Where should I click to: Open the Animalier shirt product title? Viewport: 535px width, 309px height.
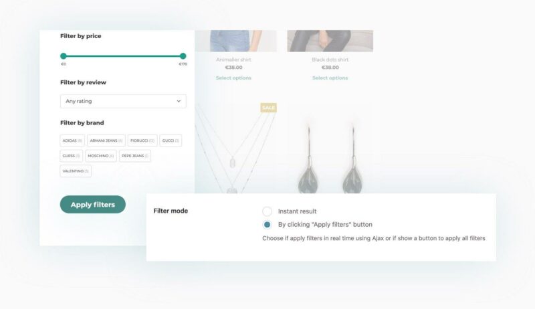pyautogui.click(x=233, y=60)
